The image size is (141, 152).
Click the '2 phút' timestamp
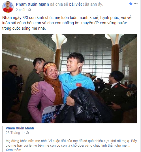point(20,10)
